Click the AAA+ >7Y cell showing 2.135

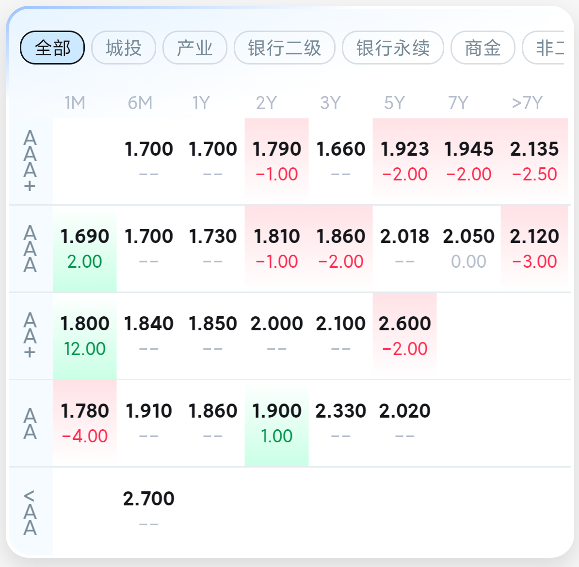point(534,161)
